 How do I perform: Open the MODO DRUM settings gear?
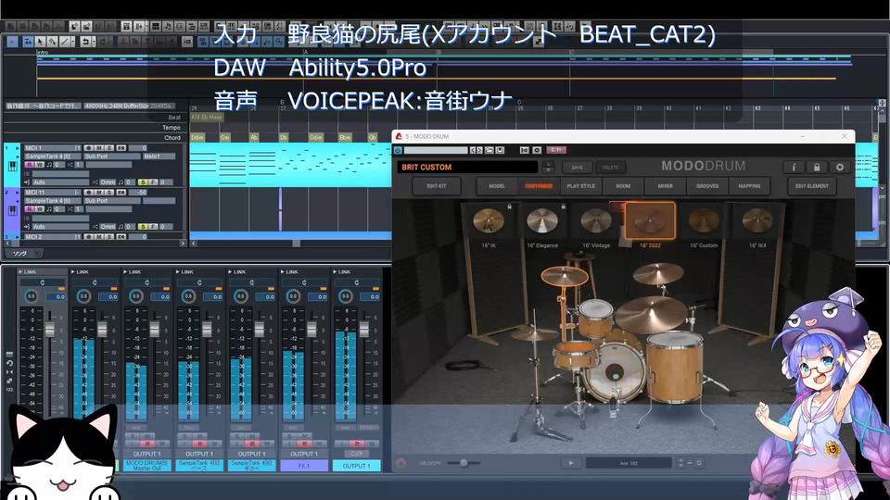pos(840,168)
